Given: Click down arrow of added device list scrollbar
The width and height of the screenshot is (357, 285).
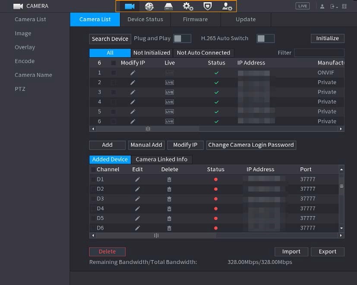Looking at the screenshot, I should [x=341, y=228].
